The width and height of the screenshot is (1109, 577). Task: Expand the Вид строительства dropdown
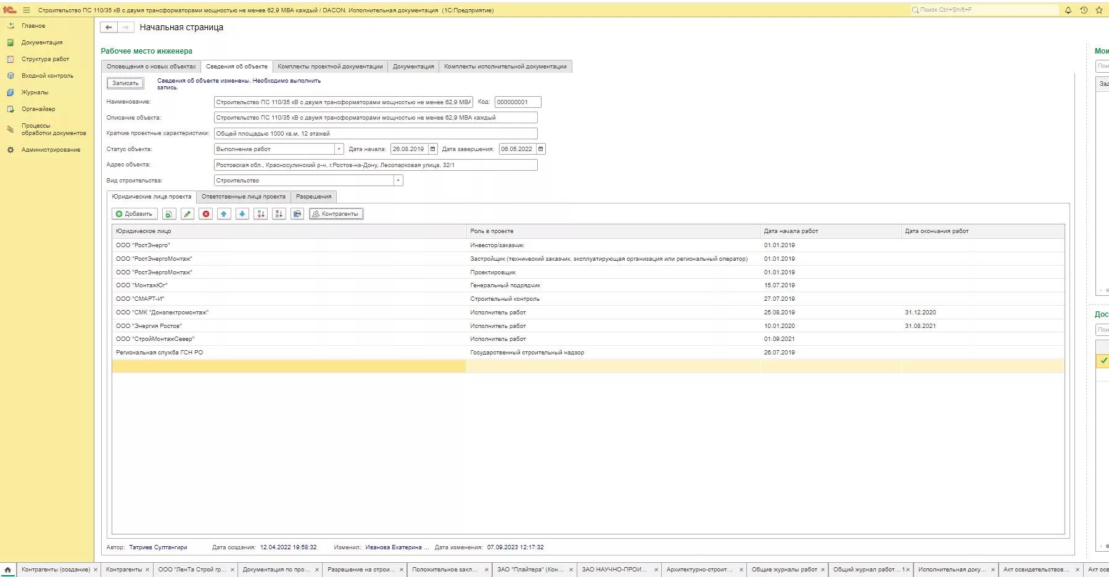tap(398, 181)
